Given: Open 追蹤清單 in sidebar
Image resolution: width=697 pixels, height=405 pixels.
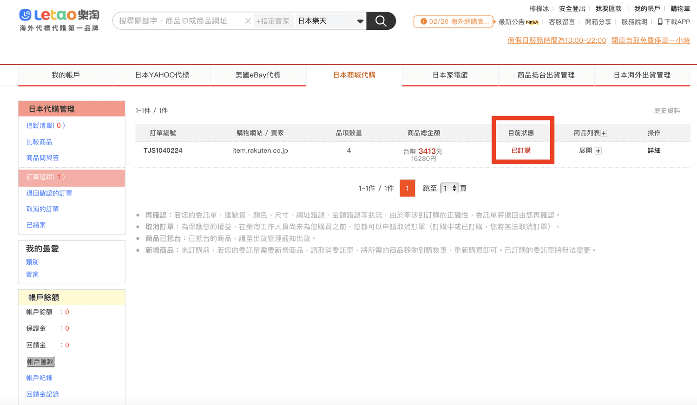Looking at the screenshot, I should [x=46, y=125].
